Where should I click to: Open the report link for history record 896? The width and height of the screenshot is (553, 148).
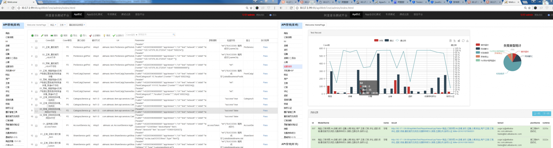click(443, 141)
